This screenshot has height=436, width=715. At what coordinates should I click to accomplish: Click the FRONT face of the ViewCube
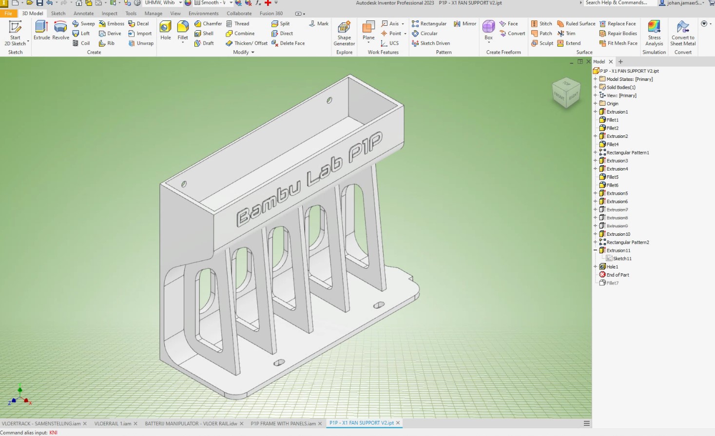pos(559,96)
